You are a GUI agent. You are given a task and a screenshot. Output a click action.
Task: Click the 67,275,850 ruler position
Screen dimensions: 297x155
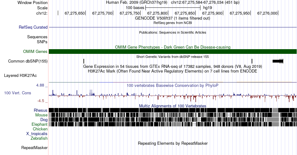(185, 13)
